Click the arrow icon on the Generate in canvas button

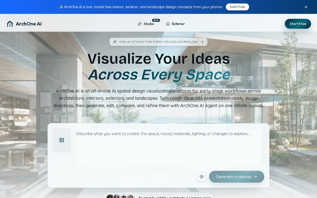[x=255, y=177]
